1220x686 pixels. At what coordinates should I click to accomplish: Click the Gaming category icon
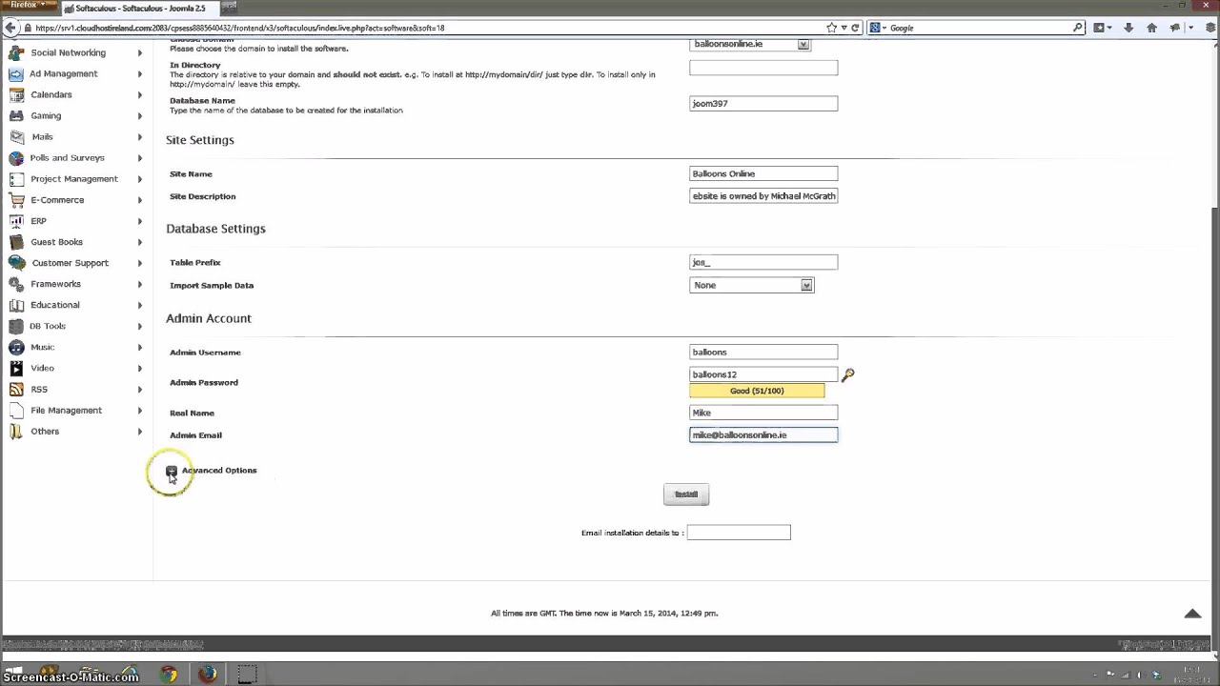coord(15,115)
